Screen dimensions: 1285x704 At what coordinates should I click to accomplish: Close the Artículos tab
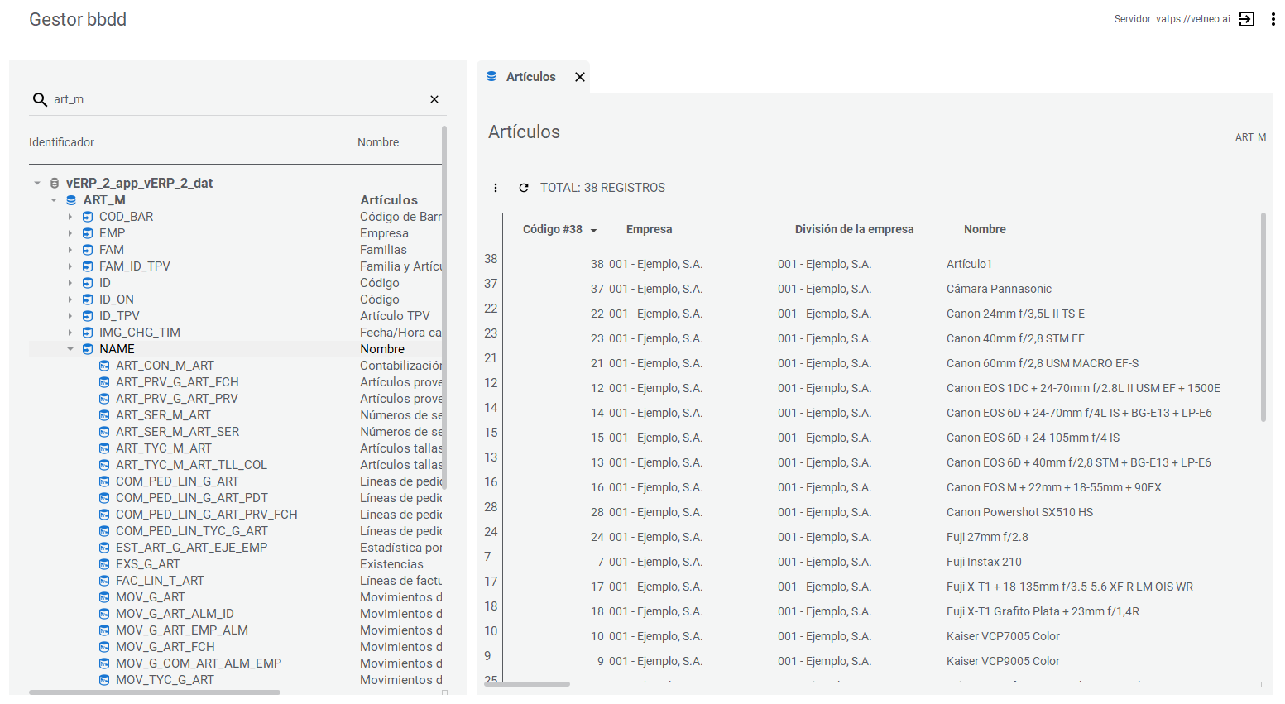click(580, 77)
